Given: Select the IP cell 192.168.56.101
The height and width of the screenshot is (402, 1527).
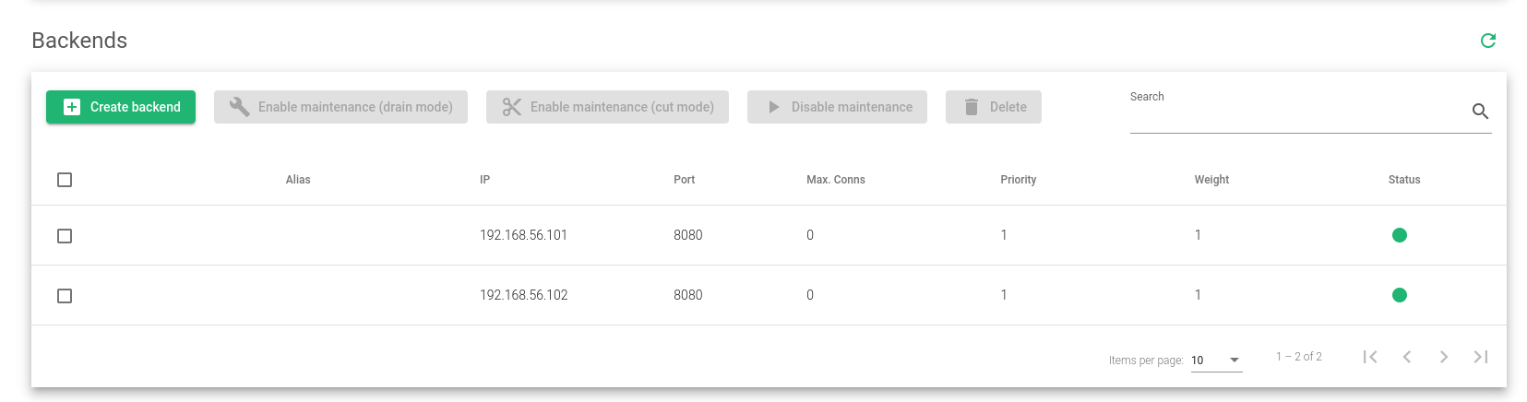Looking at the screenshot, I should (523, 235).
